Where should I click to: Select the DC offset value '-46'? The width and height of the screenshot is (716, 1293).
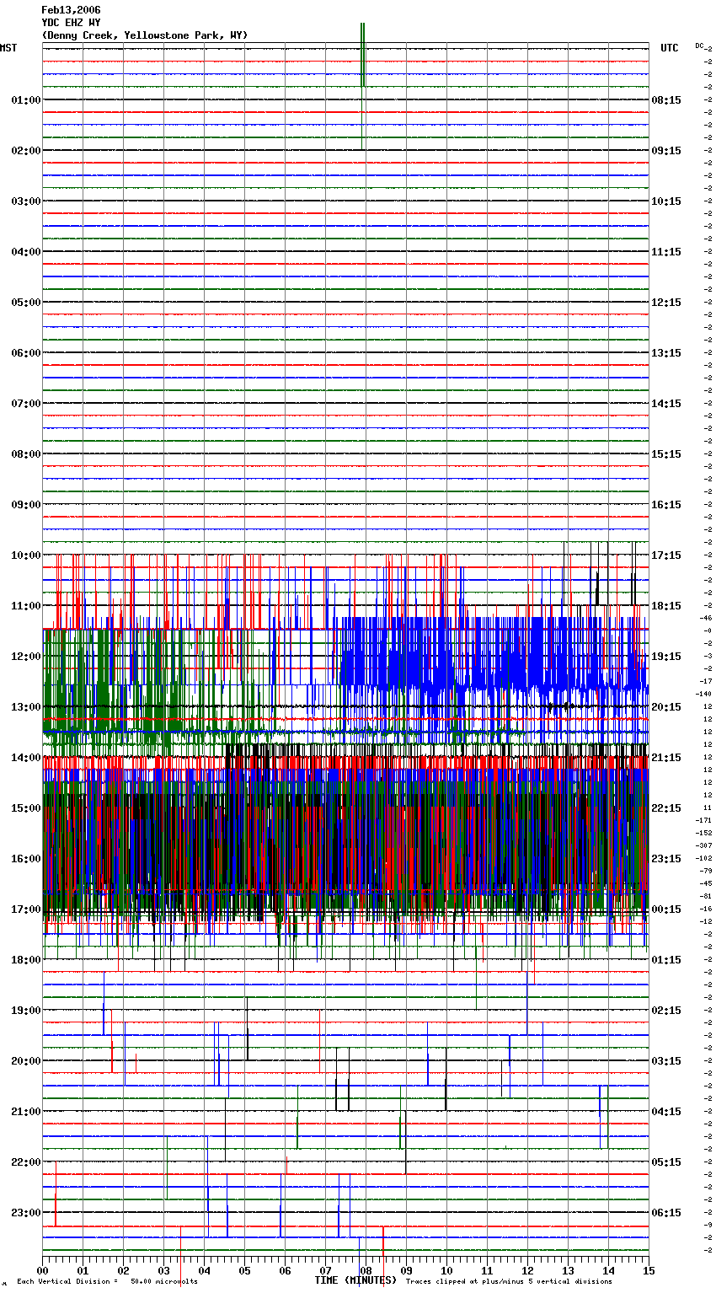pyautogui.click(x=706, y=618)
